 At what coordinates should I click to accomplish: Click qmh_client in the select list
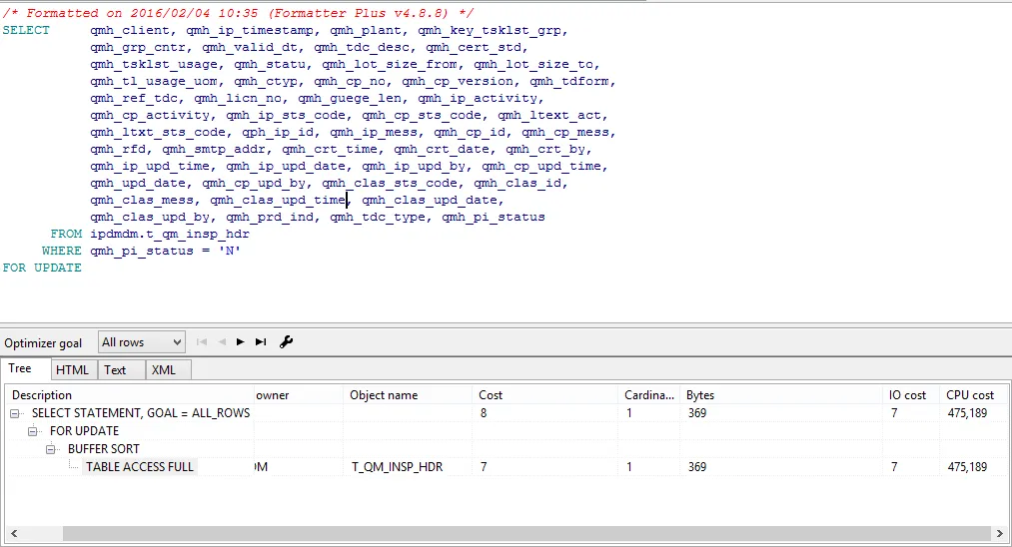130,30
